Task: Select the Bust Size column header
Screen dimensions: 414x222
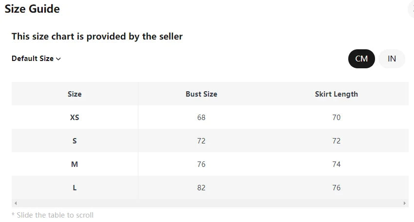Action: pyautogui.click(x=201, y=94)
